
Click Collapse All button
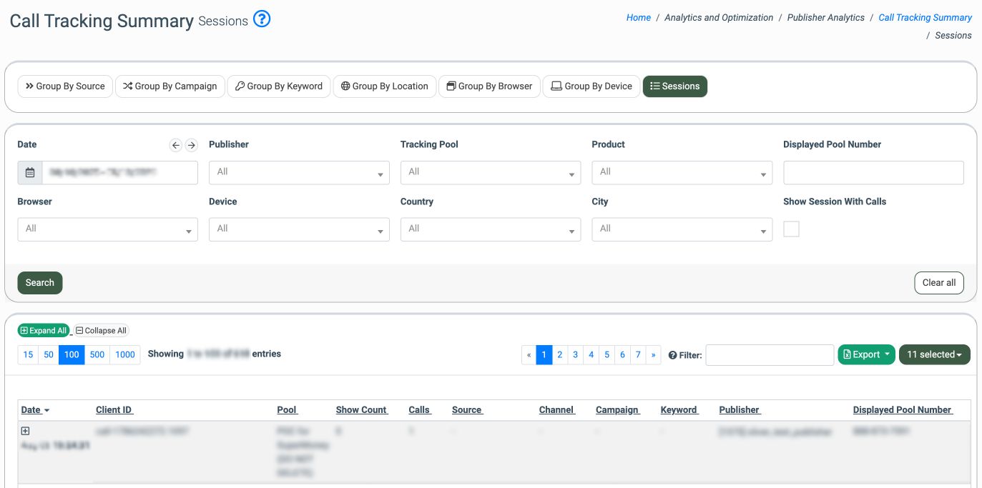click(x=101, y=331)
